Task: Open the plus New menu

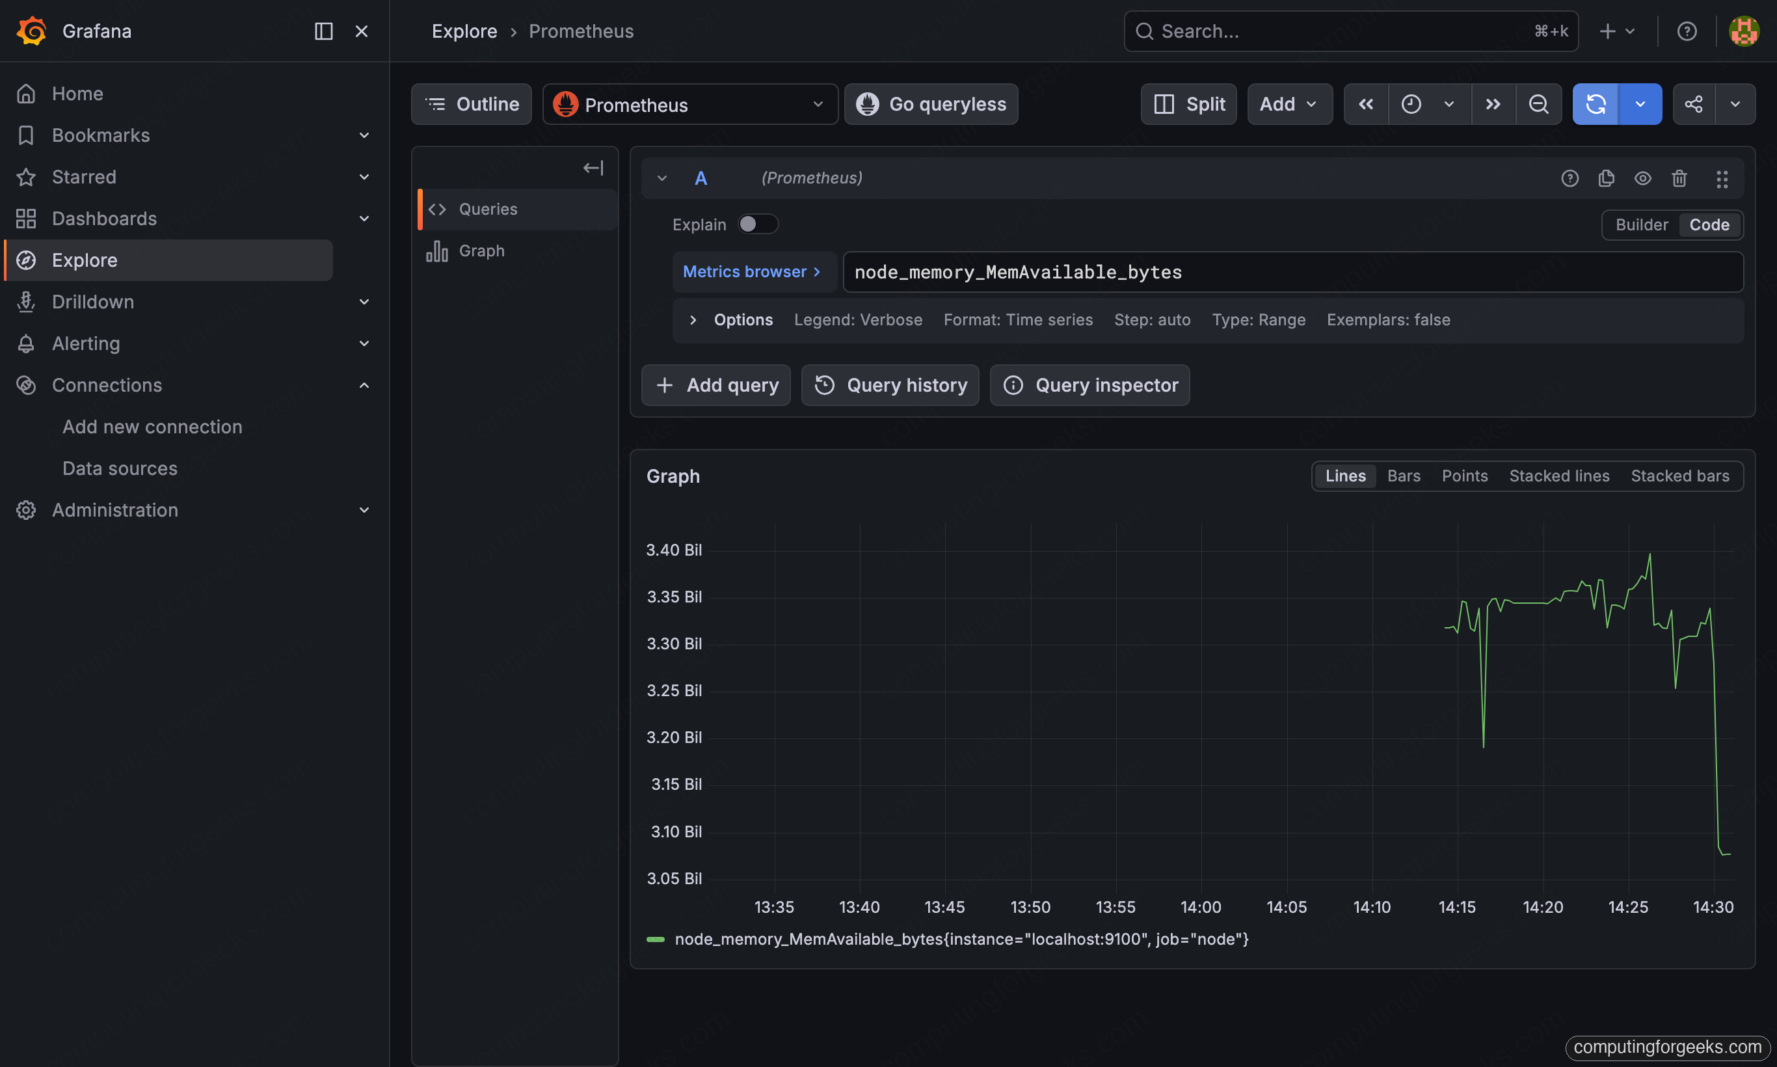Action: (1617, 31)
